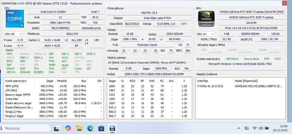Click the TDP value 45 W
The height and width of the screenshot is (134, 292).
point(95,17)
